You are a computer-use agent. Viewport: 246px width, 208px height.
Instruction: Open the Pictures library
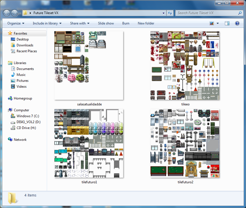pos(23,81)
